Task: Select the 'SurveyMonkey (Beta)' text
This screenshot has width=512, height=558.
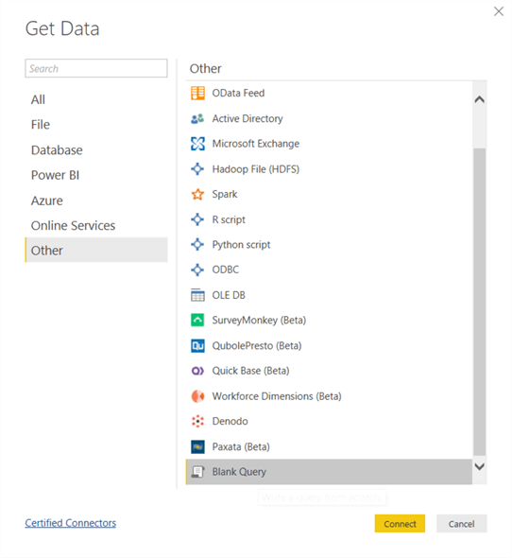Action: [259, 321]
